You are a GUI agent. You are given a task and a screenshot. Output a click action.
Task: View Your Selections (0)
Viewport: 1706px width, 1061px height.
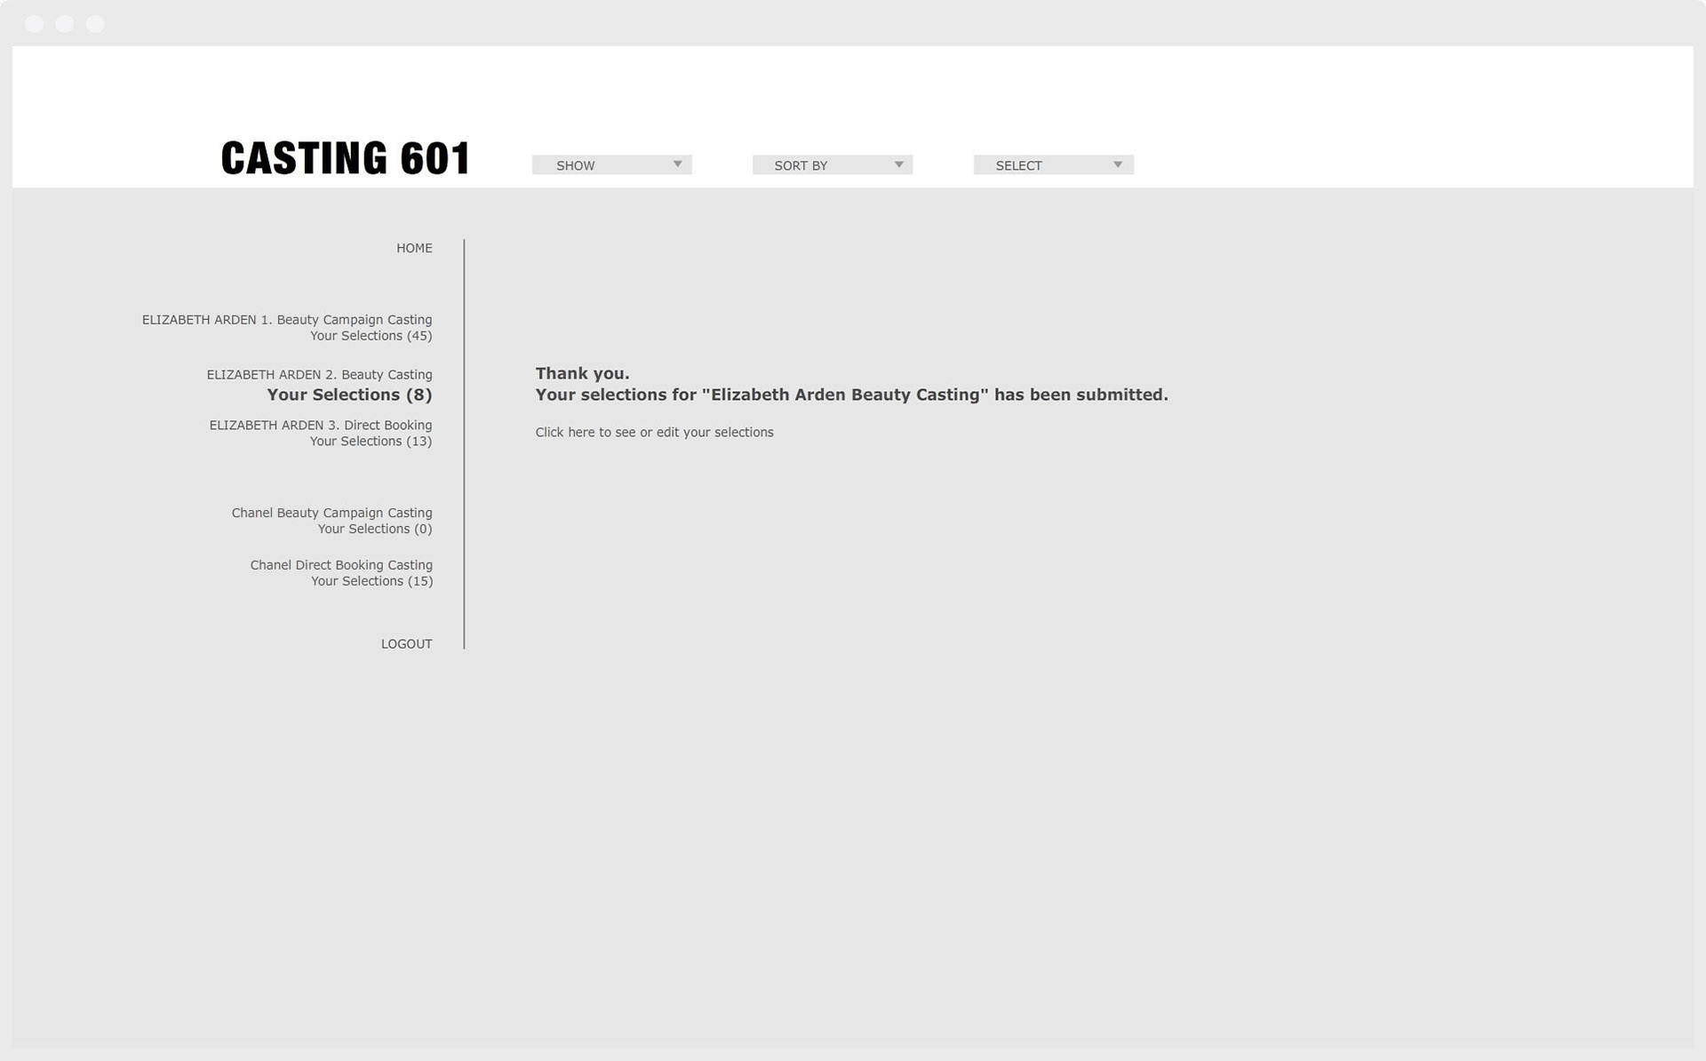(x=374, y=529)
